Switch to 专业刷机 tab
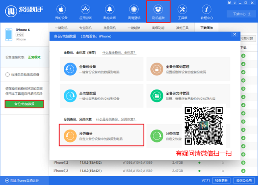The image size is (258, 185). (85, 28)
